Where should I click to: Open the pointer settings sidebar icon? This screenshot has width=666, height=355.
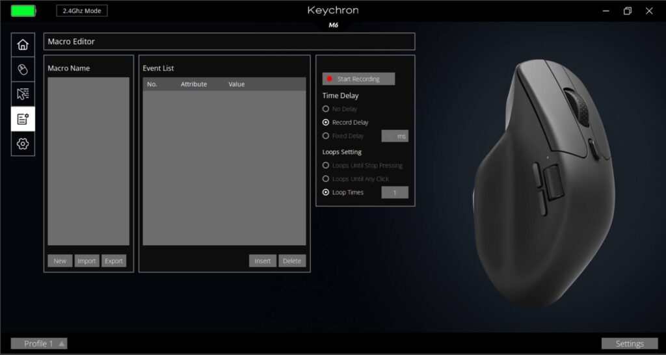(x=23, y=94)
